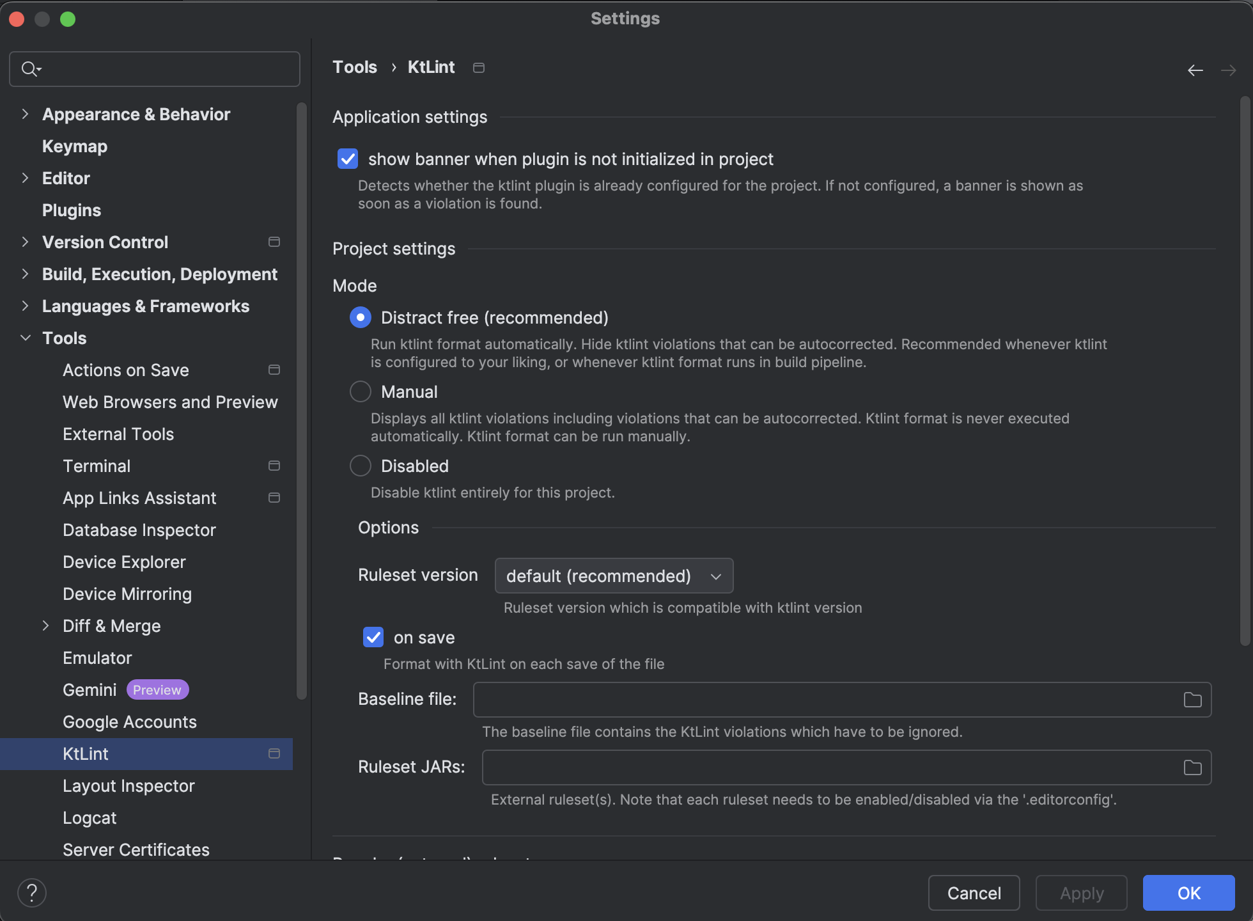
Task: Open the Actions on Save settings page
Action: 126,370
